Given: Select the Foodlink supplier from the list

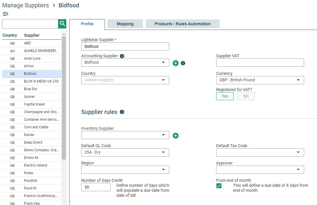Looking at the screenshot, I should click(x=30, y=180).
